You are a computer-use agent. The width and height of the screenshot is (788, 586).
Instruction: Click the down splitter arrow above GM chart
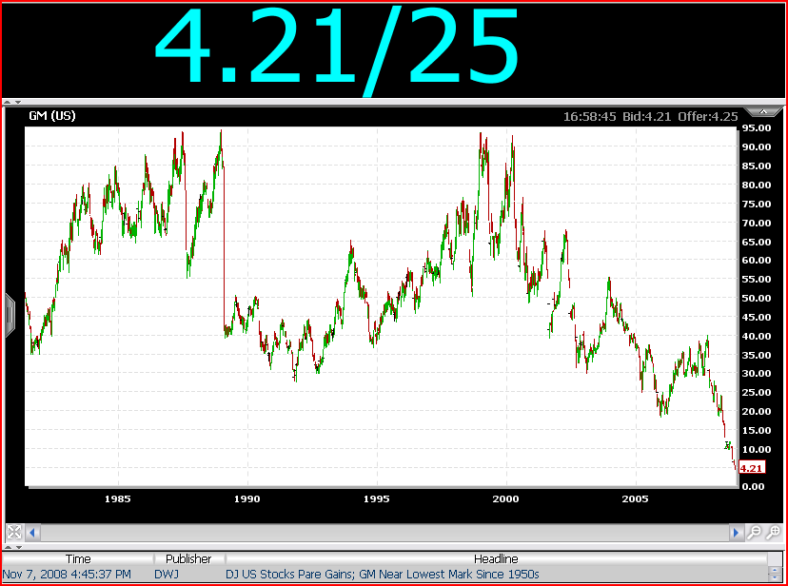[17, 102]
